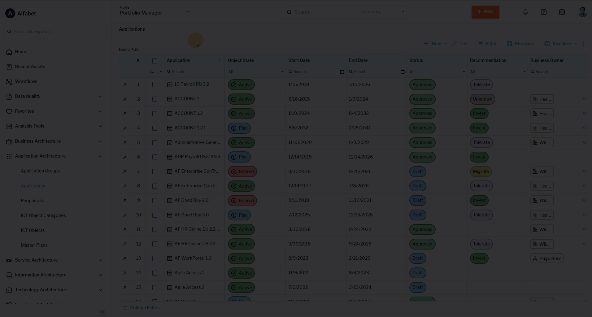
Task: Check the box for AF WorkPortal 1.0
Action: tap(155, 258)
